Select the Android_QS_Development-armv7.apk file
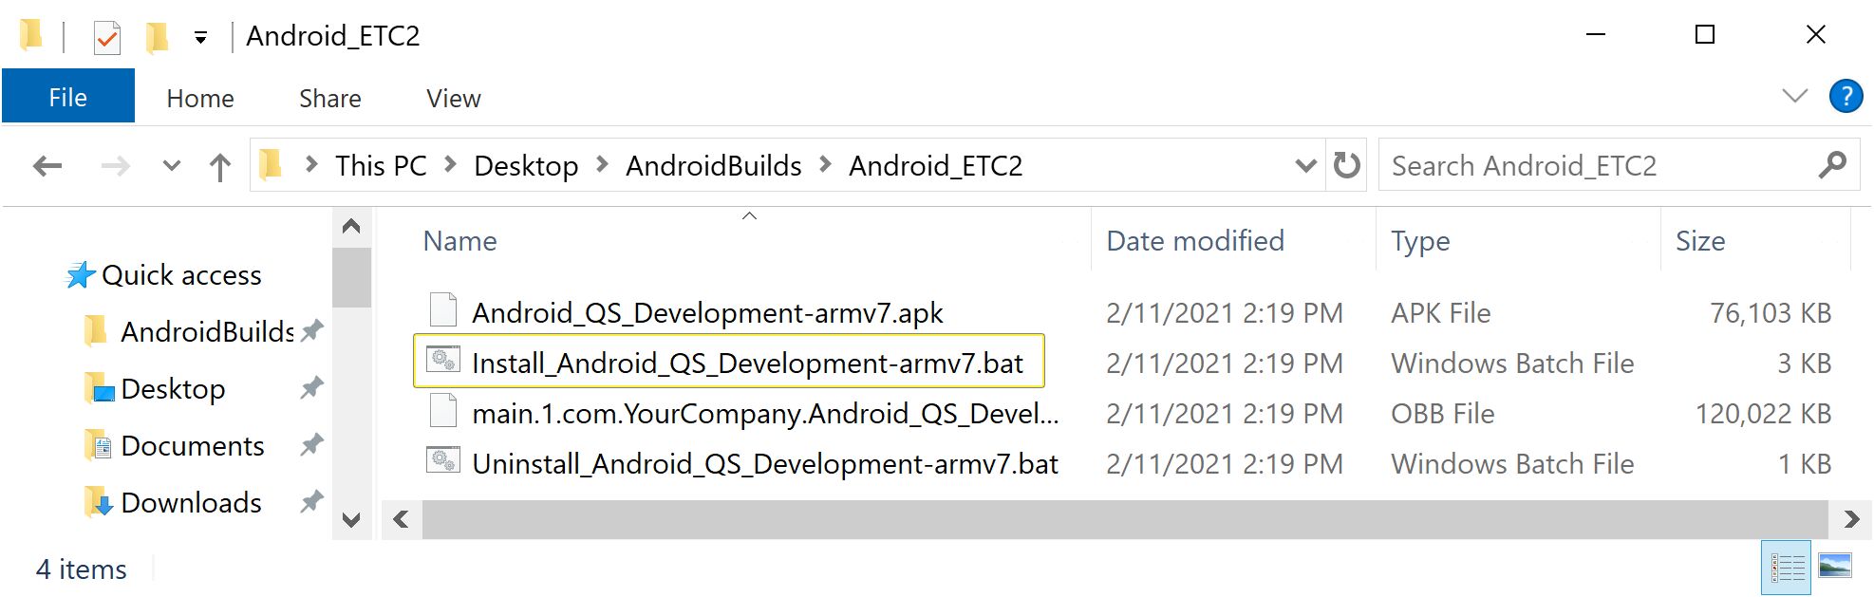This screenshot has width=1874, height=597. pyautogui.click(x=706, y=312)
